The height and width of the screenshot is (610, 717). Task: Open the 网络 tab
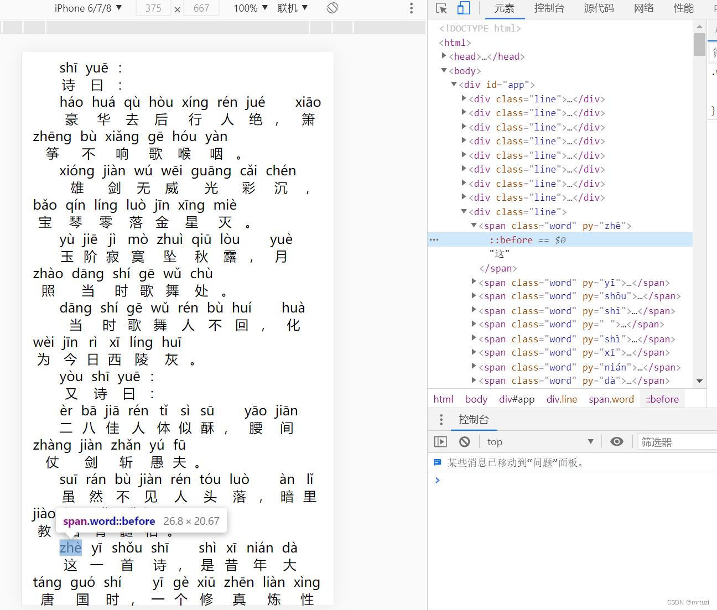(x=644, y=8)
